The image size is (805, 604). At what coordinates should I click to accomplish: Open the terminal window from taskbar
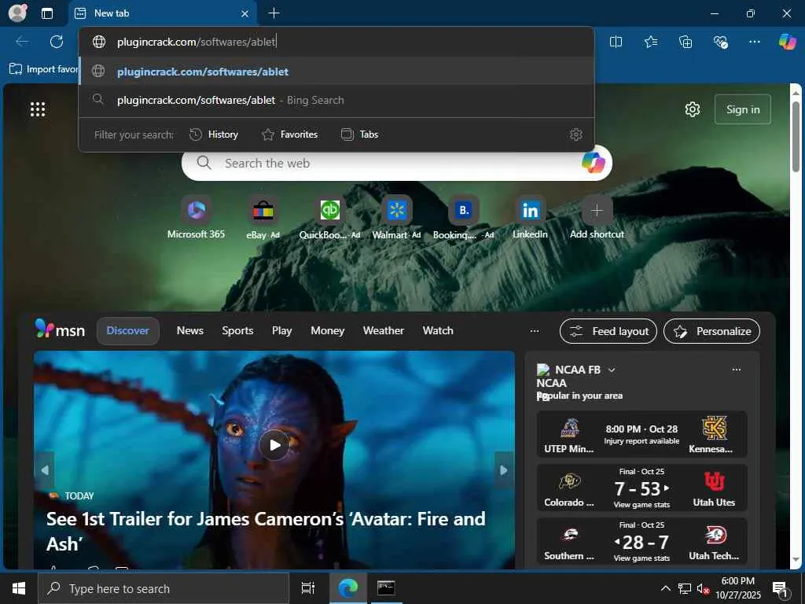386,588
